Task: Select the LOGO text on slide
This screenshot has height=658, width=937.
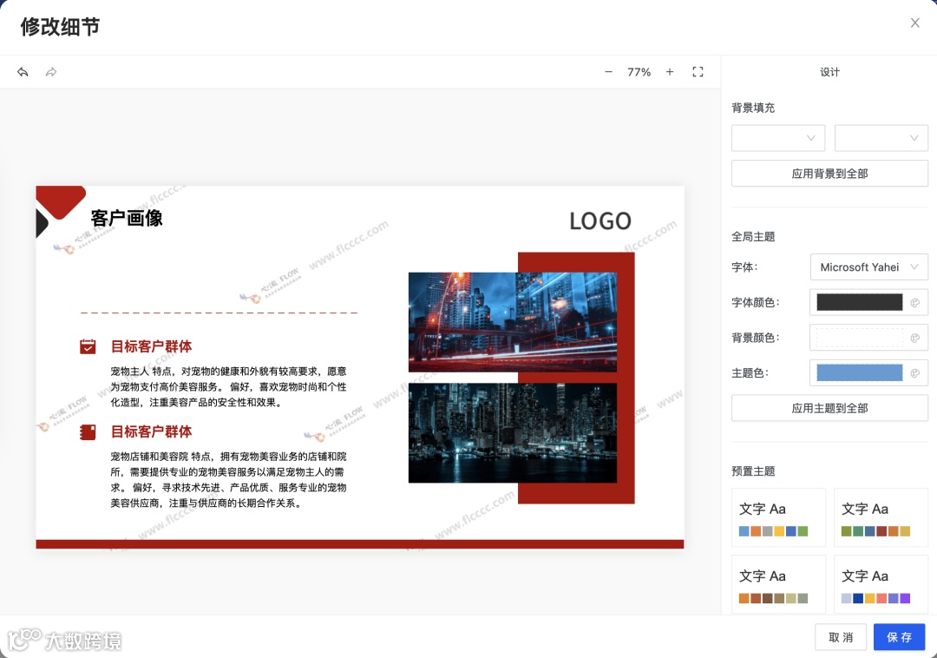Action: [x=600, y=221]
